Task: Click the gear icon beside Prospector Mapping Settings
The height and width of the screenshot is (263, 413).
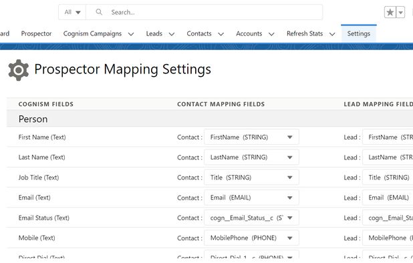Action: [x=19, y=70]
